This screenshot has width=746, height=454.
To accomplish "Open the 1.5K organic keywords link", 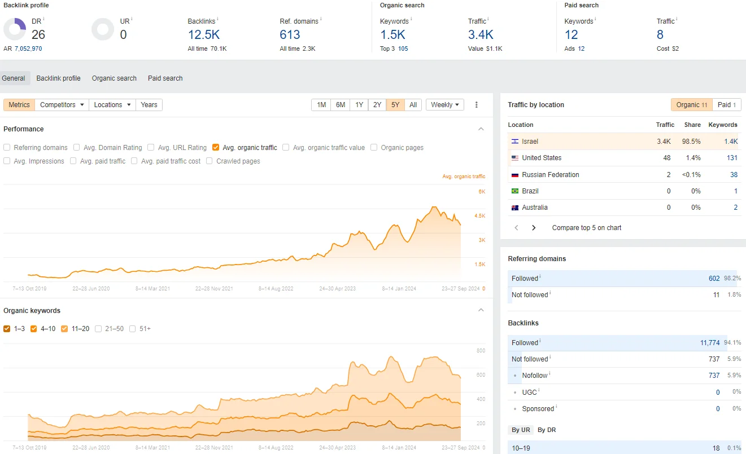I will click(x=393, y=34).
